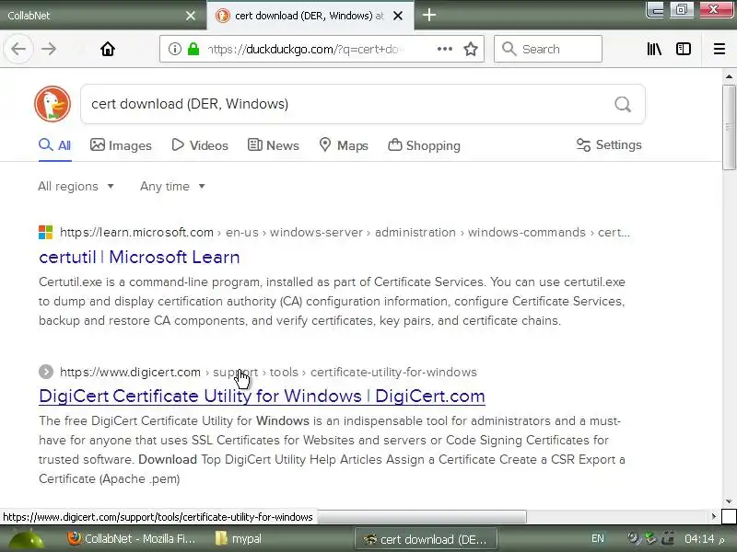Close the cert download tab
Viewport: 737px width, 552px height.
pyautogui.click(x=398, y=16)
